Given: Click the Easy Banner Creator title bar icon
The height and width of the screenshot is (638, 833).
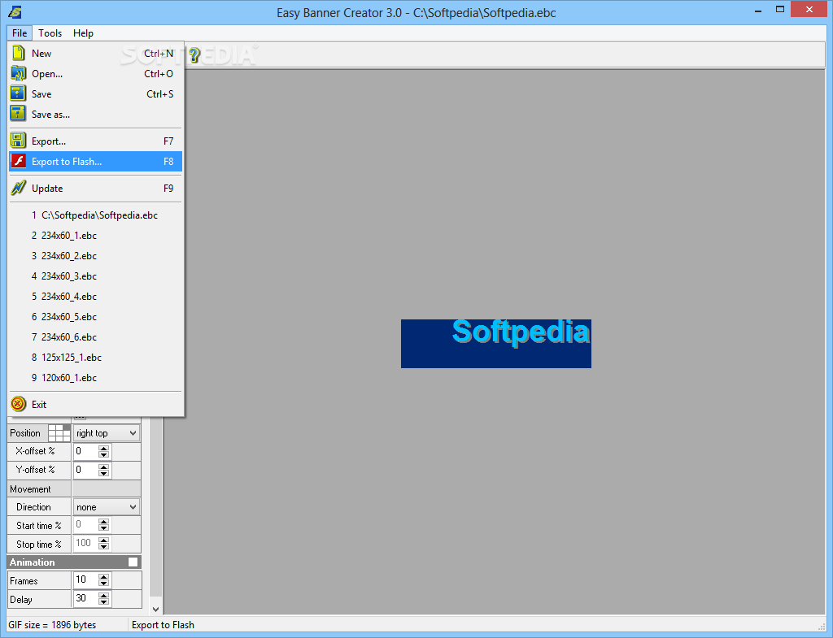Looking at the screenshot, I should (15, 11).
